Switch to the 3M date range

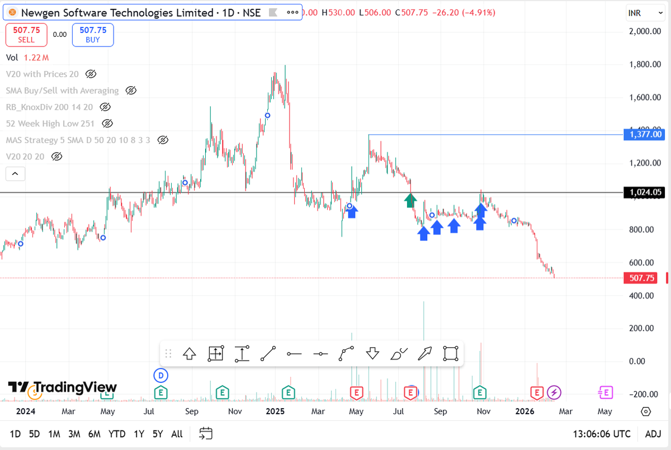pos(74,434)
